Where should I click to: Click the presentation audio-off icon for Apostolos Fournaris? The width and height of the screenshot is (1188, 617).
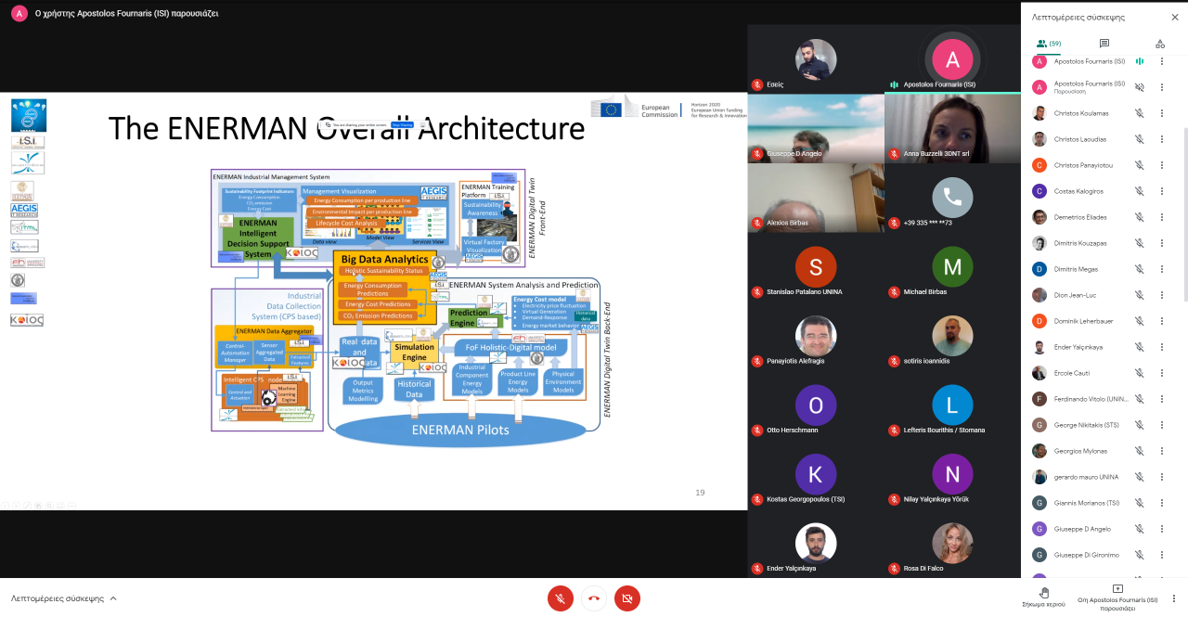[1139, 87]
